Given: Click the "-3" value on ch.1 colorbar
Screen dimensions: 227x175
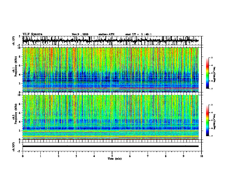Looking at the screenshot, I should coord(212,57).
